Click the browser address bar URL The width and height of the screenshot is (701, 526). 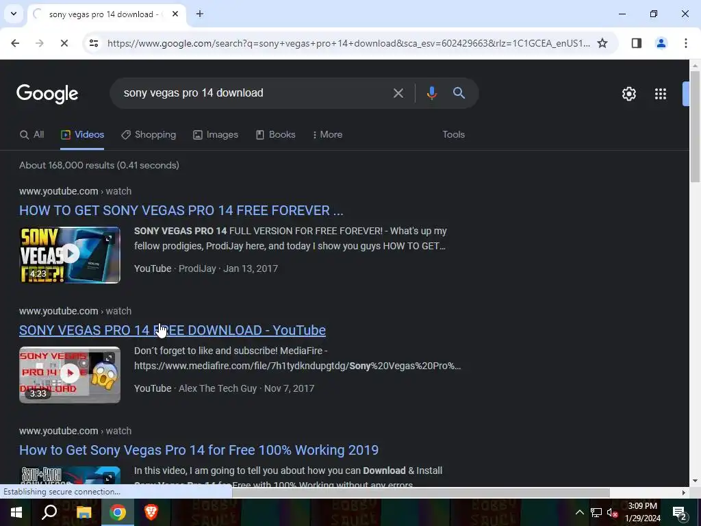click(x=348, y=43)
